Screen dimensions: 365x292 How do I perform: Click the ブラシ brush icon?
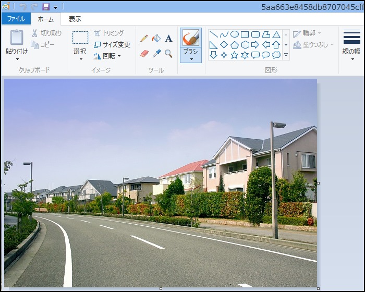pyautogui.click(x=191, y=38)
